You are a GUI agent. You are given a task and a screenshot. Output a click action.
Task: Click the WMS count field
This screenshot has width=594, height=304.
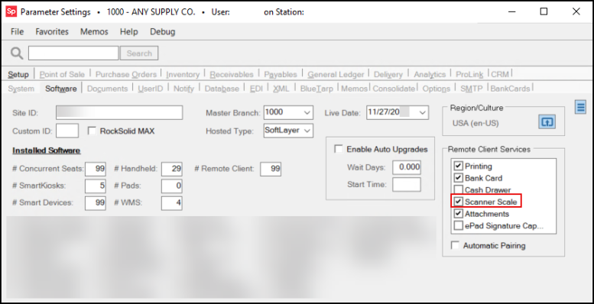(x=171, y=203)
